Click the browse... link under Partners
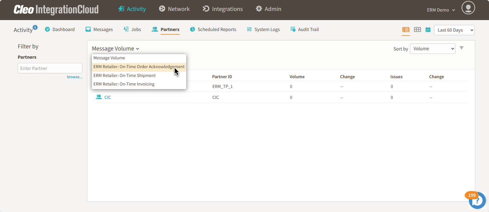The height and width of the screenshot is (212, 489). click(x=74, y=77)
